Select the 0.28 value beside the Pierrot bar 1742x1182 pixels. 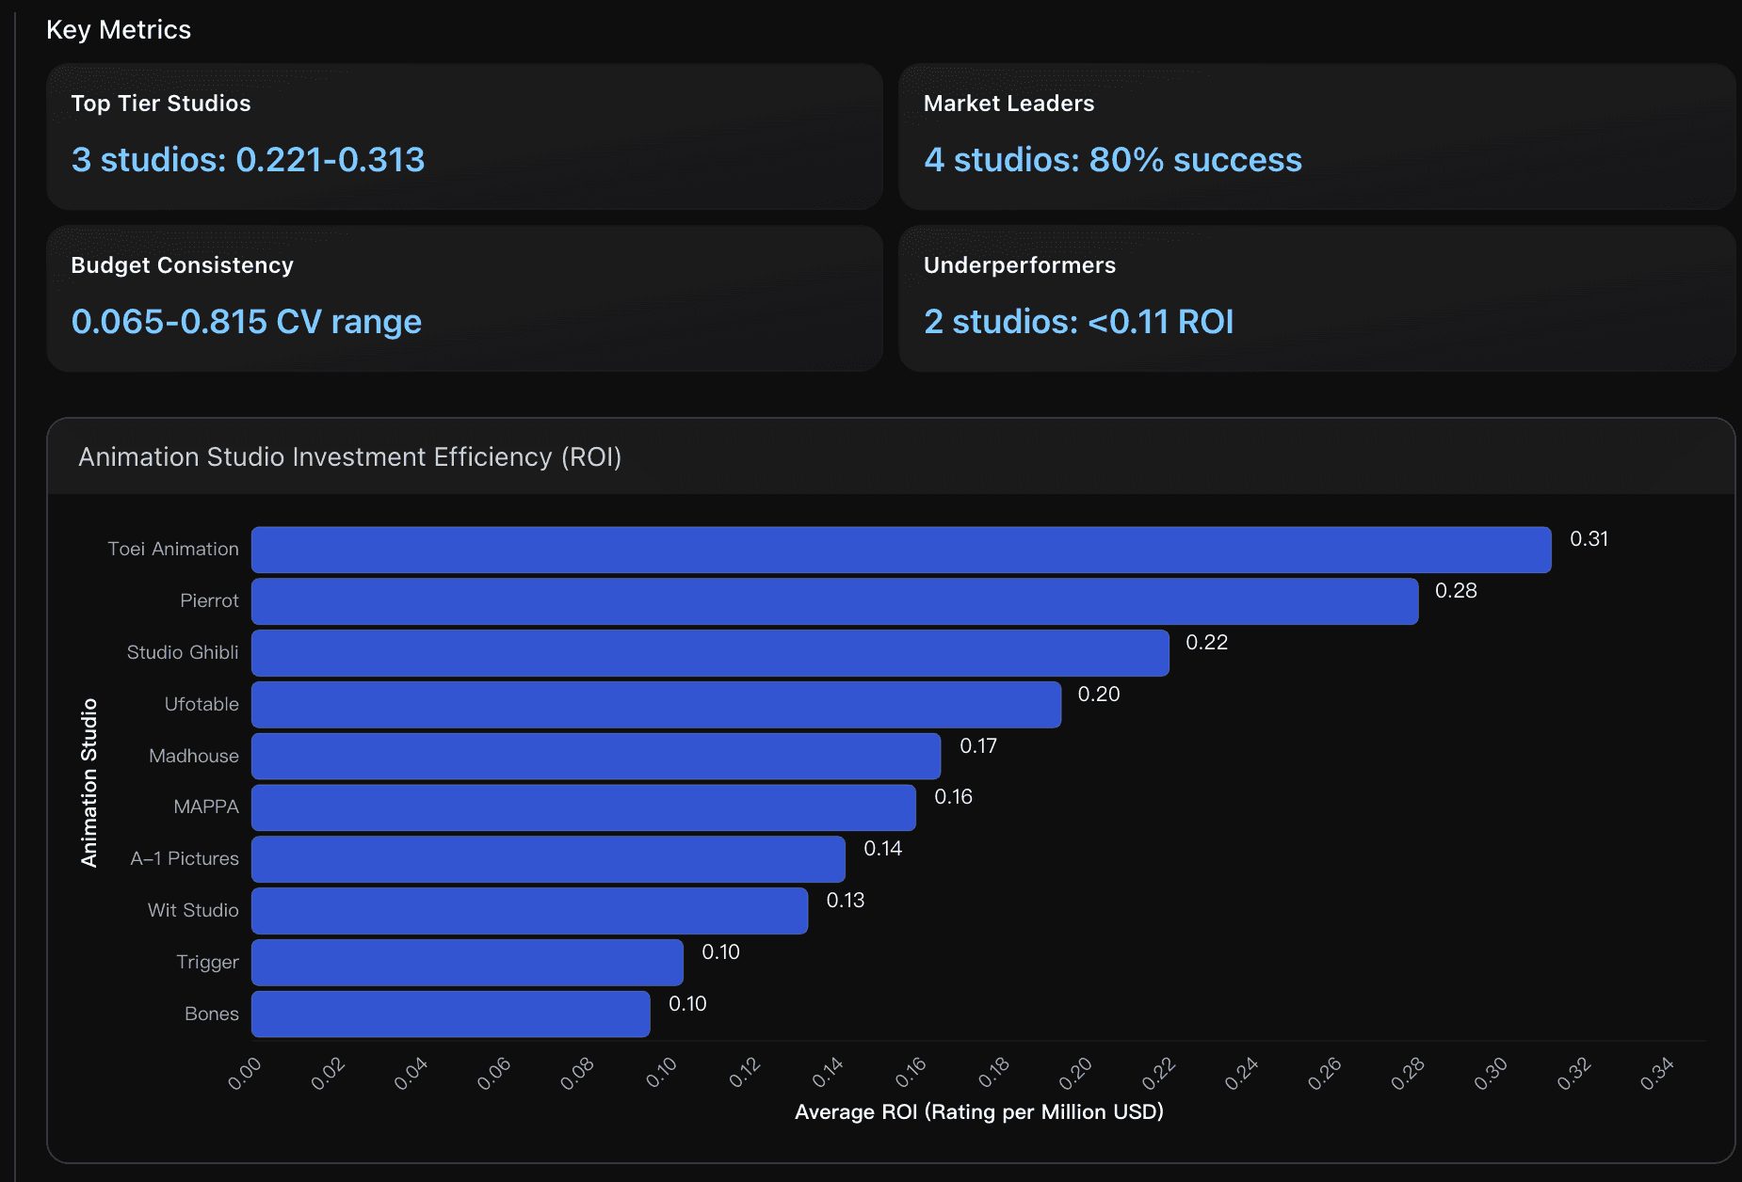click(1456, 591)
